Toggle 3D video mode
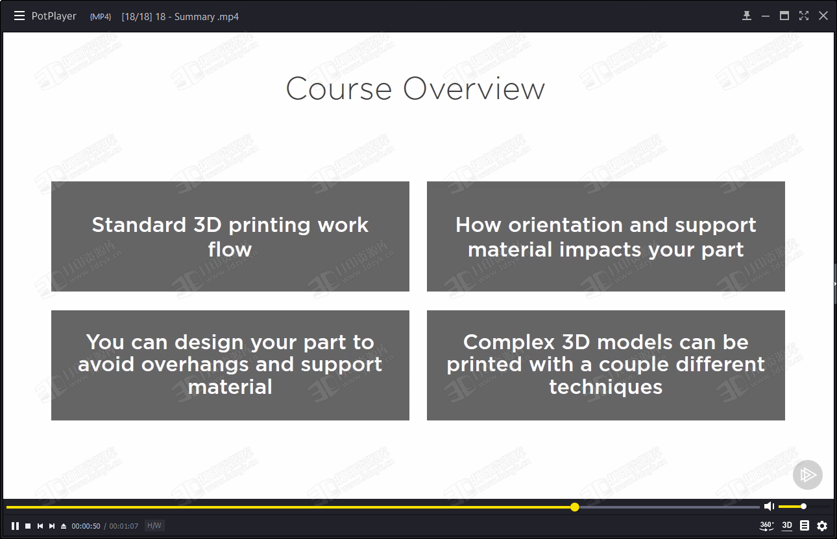Image resolution: width=837 pixels, height=539 pixels. [787, 525]
